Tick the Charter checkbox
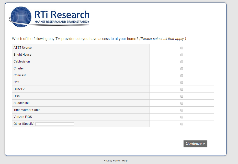 (x=182, y=69)
